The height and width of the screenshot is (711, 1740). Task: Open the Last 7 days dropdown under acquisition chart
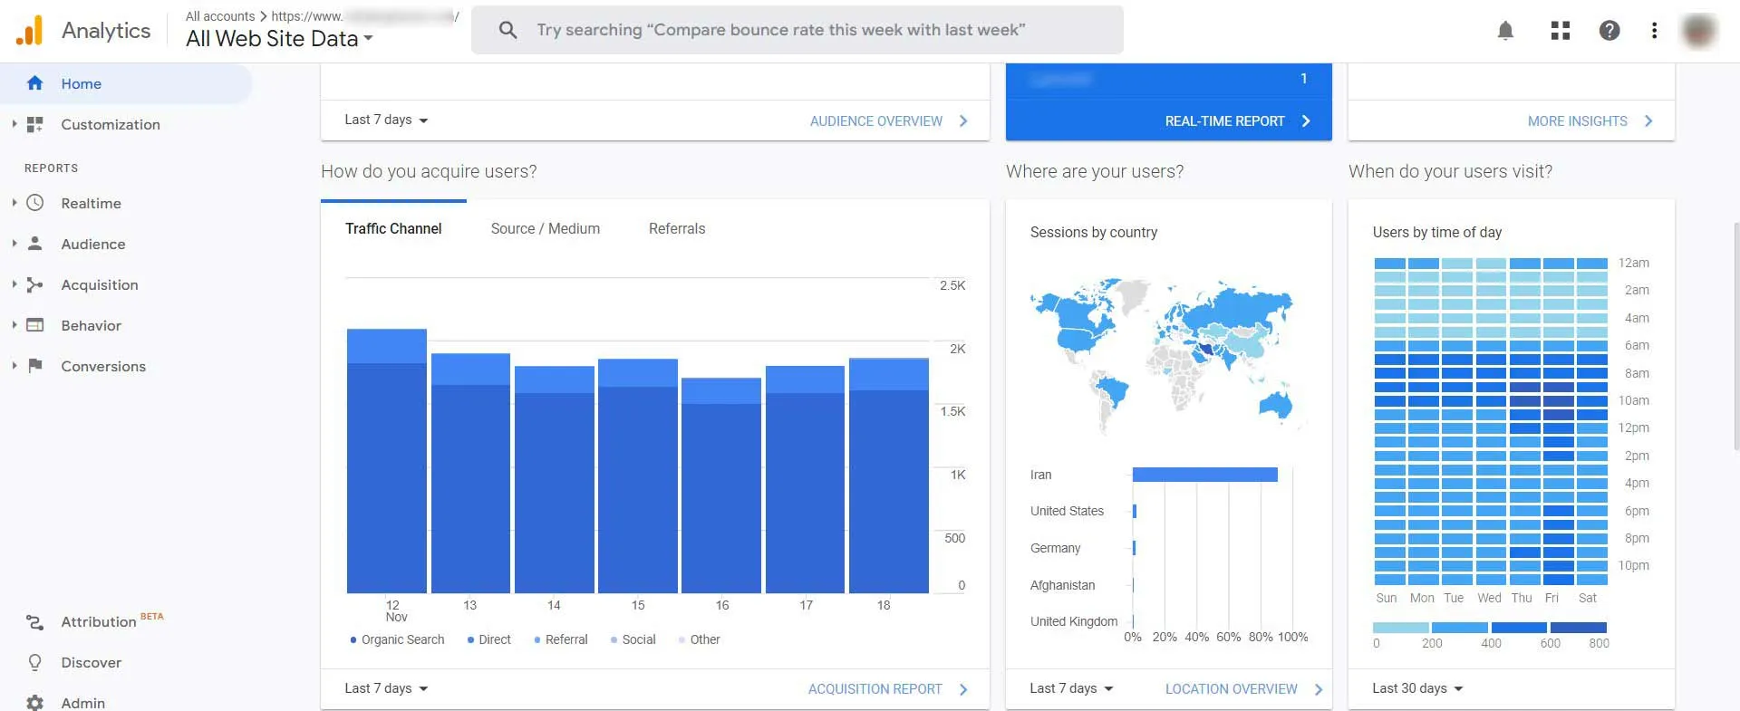pyautogui.click(x=386, y=688)
